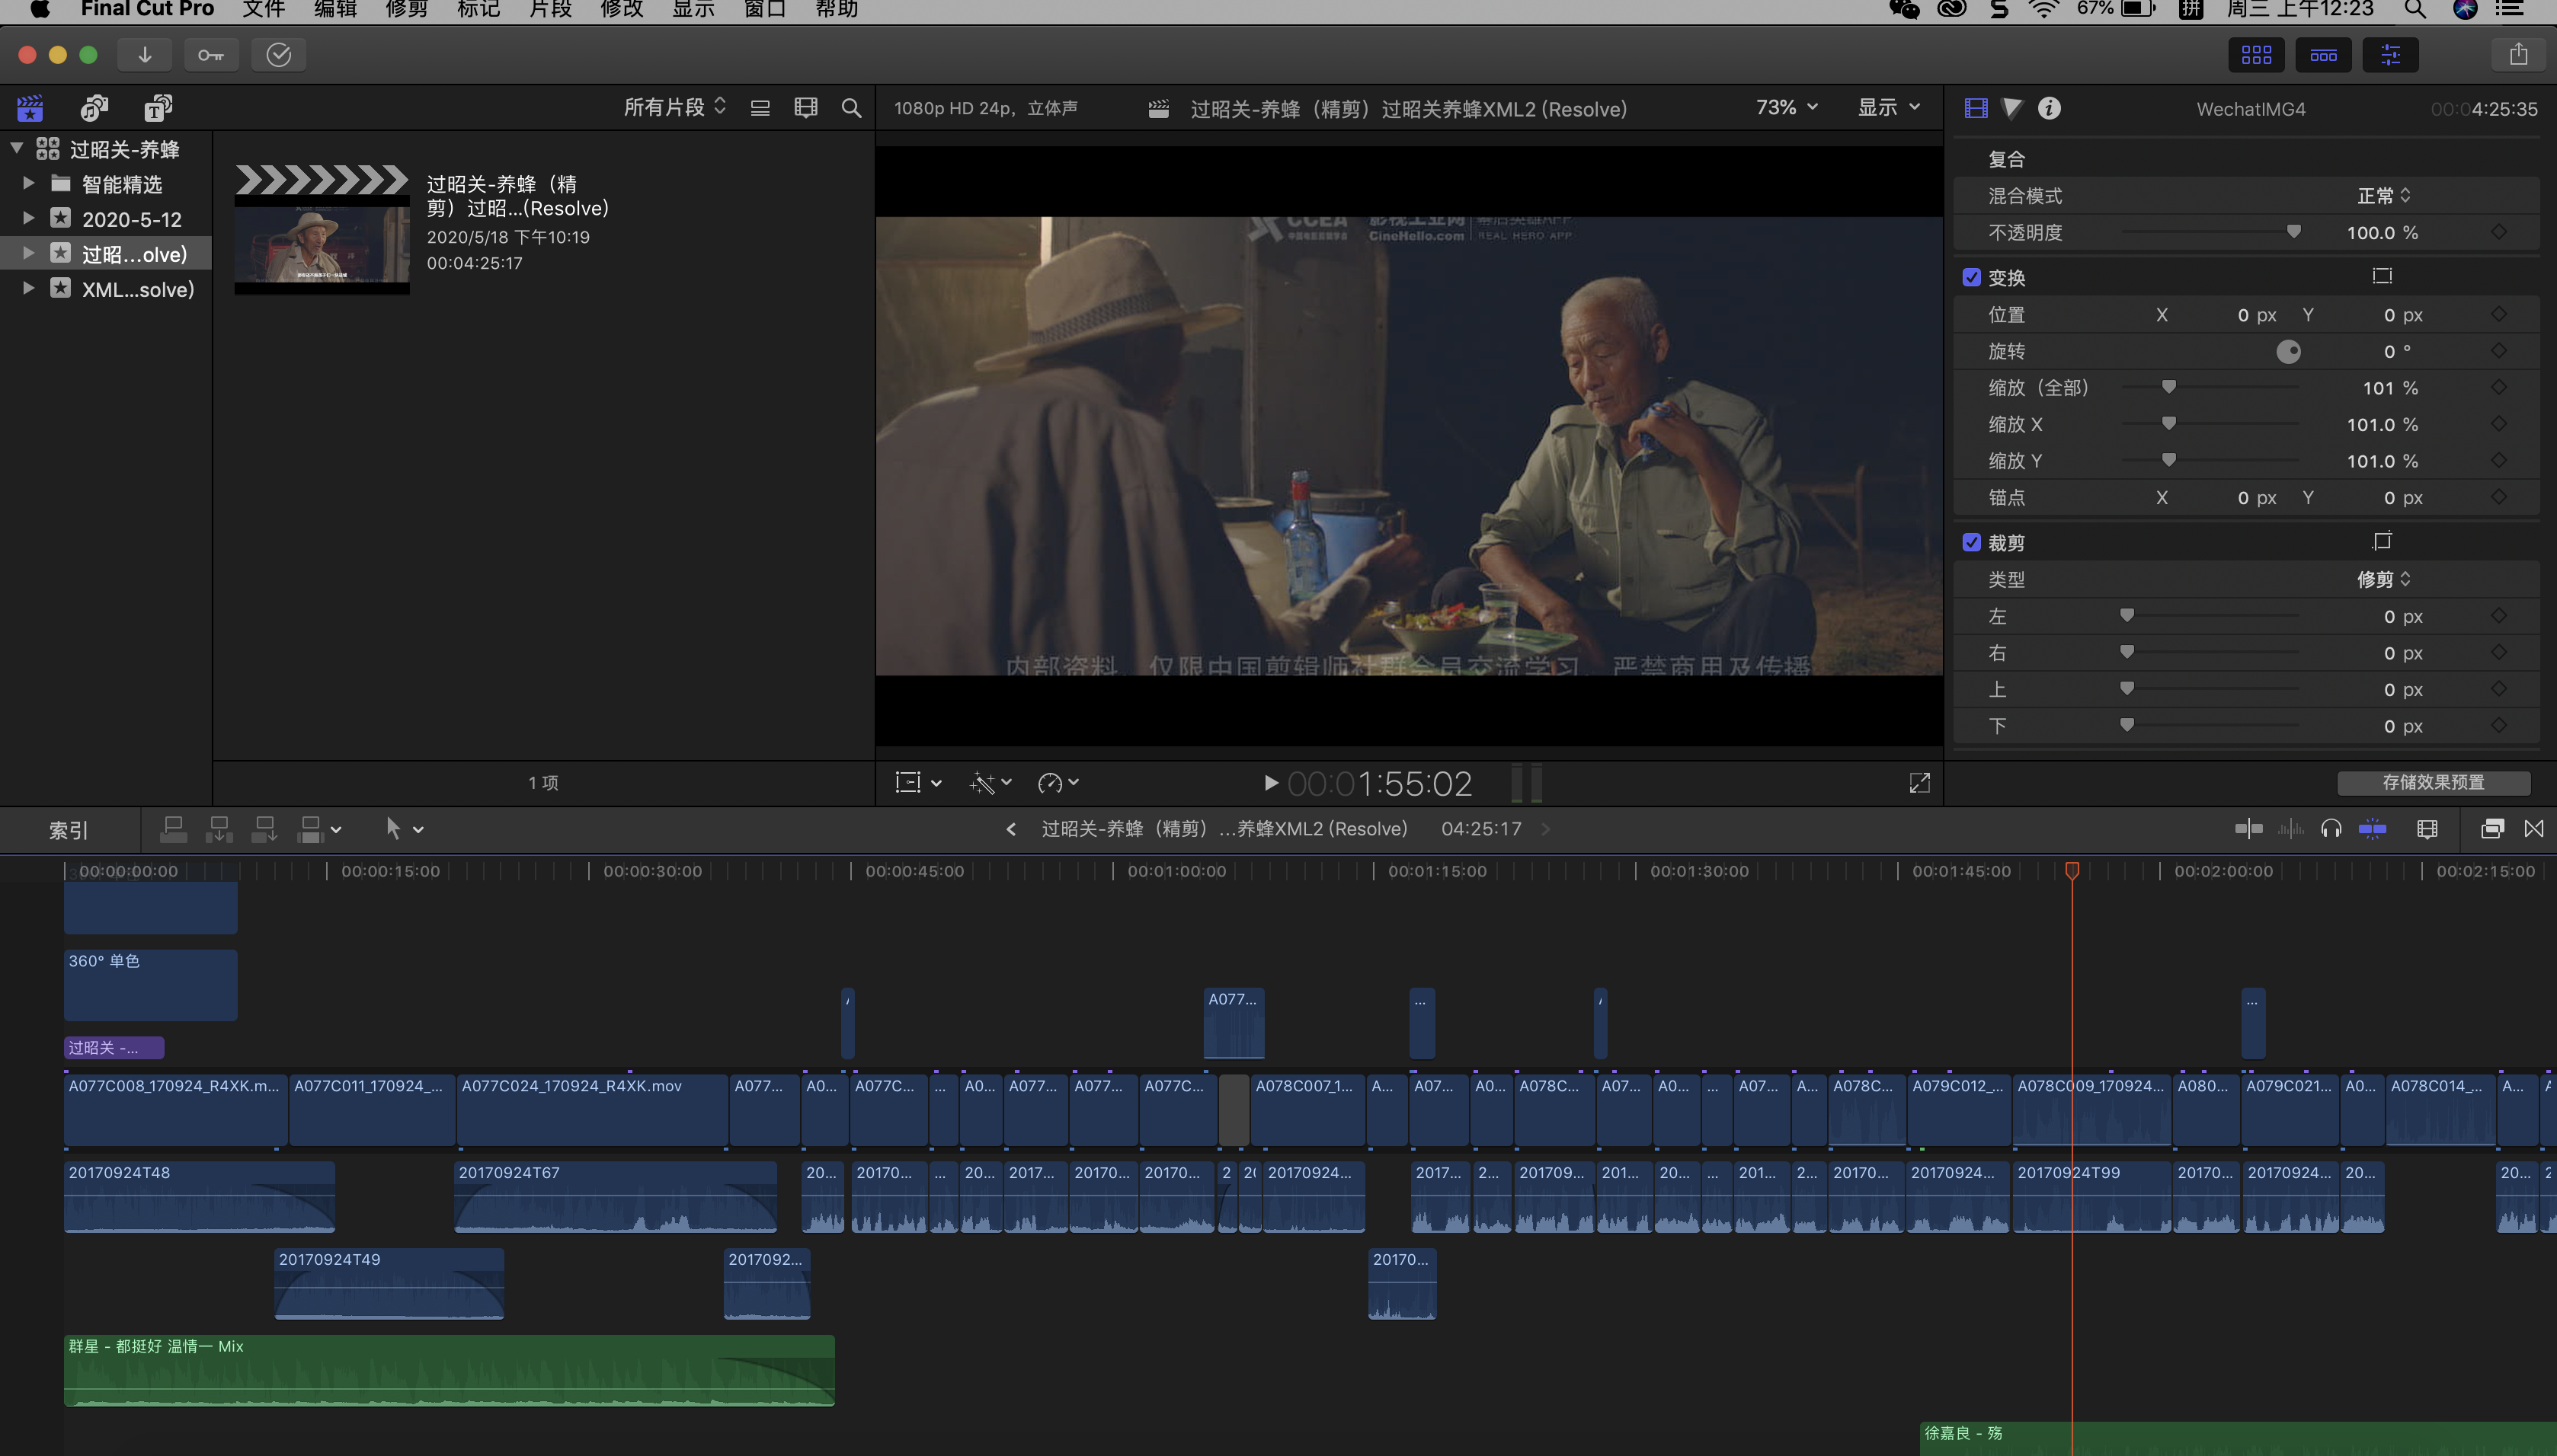Screen dimensions: 2557x1456
Task: Open the transitions browser icon
Action: coord(2533,828)
